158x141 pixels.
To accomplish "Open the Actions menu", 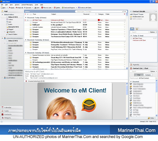I will pyautogui.click(x=17, y=5).
